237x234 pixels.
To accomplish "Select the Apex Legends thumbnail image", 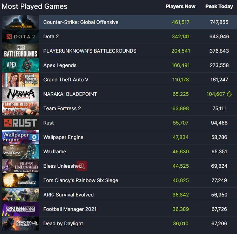I will pyautogui.click(x=20, y=65).
